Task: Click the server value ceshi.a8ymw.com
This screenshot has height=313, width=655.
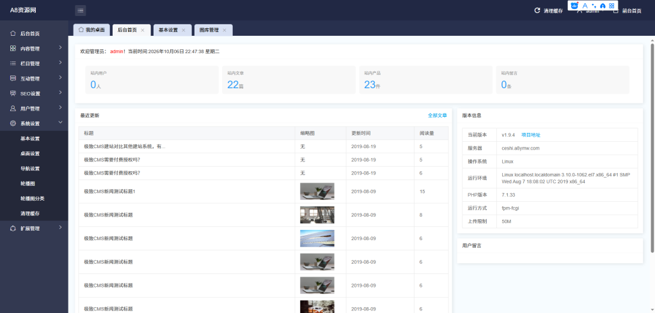Action: click(521, 148)
